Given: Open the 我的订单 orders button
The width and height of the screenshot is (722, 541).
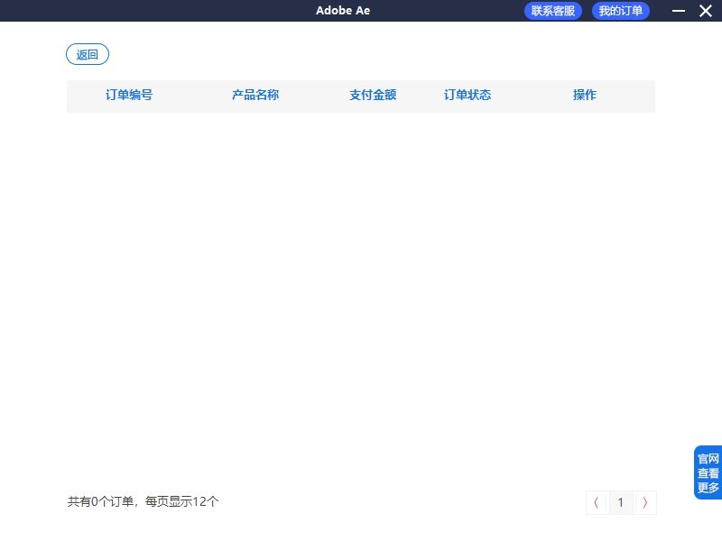Looking at the screenshot, I should [x=620, y=11].
